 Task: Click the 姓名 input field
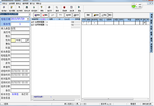20,36
